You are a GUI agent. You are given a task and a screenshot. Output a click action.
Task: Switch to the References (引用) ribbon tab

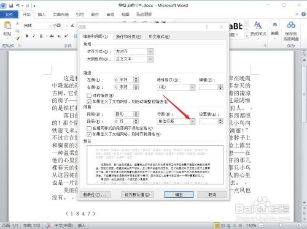point(80,14)
